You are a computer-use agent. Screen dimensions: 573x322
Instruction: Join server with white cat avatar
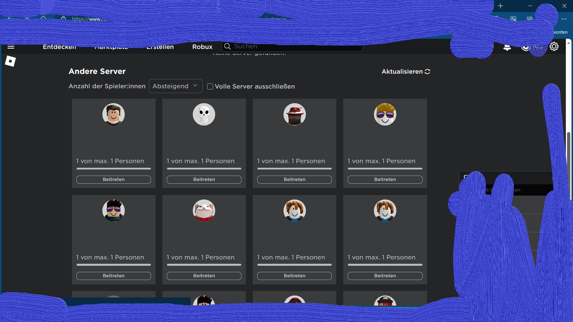coord(204,276)
